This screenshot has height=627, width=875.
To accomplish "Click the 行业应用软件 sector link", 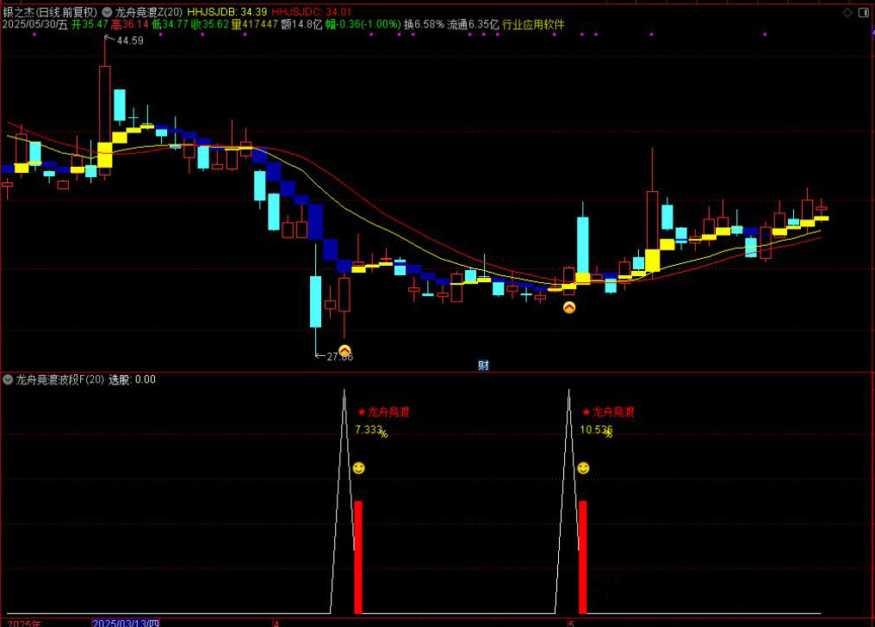I will click(533, 25).
